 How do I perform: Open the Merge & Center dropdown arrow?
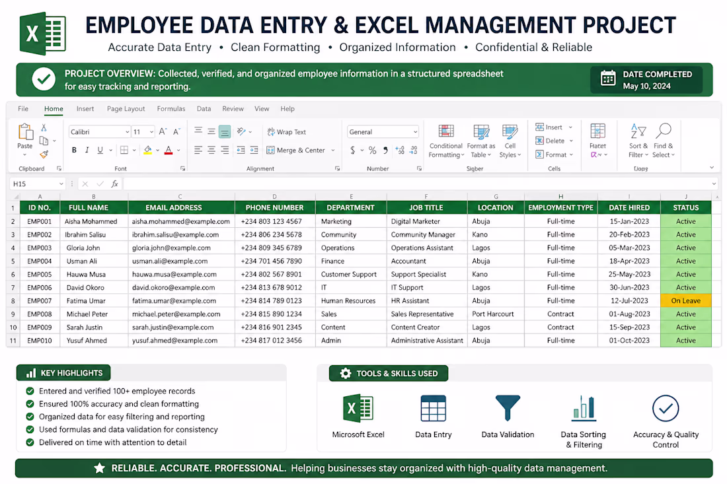333,150
